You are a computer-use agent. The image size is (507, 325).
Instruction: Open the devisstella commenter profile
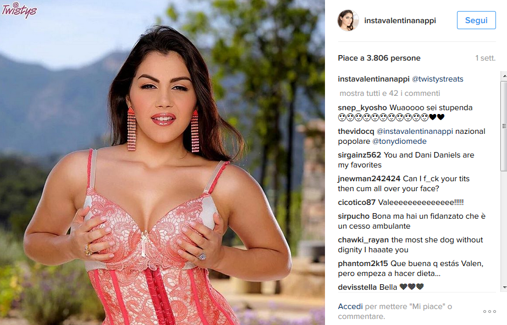[x=357, y=287]
